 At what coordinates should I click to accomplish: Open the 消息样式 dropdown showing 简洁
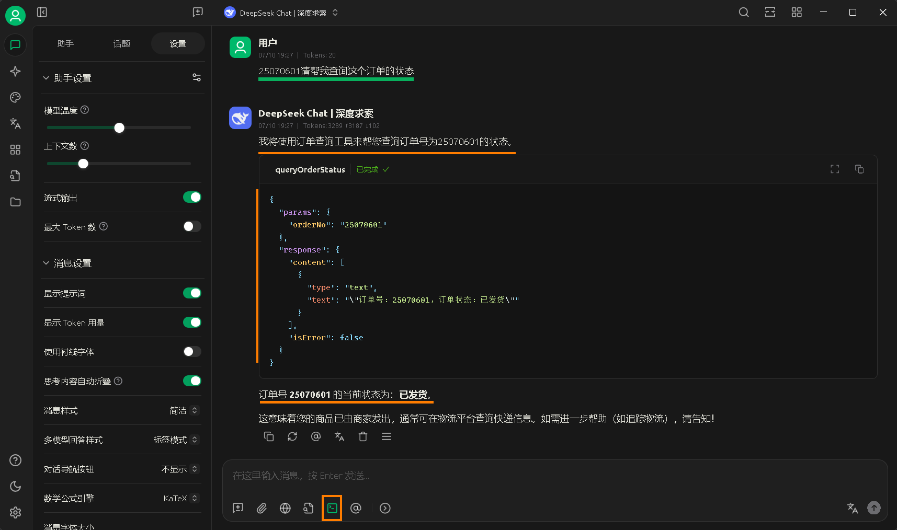click(184, 410)
